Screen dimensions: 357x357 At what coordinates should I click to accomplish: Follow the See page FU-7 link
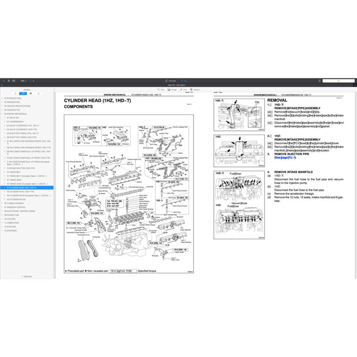[285, 158]
